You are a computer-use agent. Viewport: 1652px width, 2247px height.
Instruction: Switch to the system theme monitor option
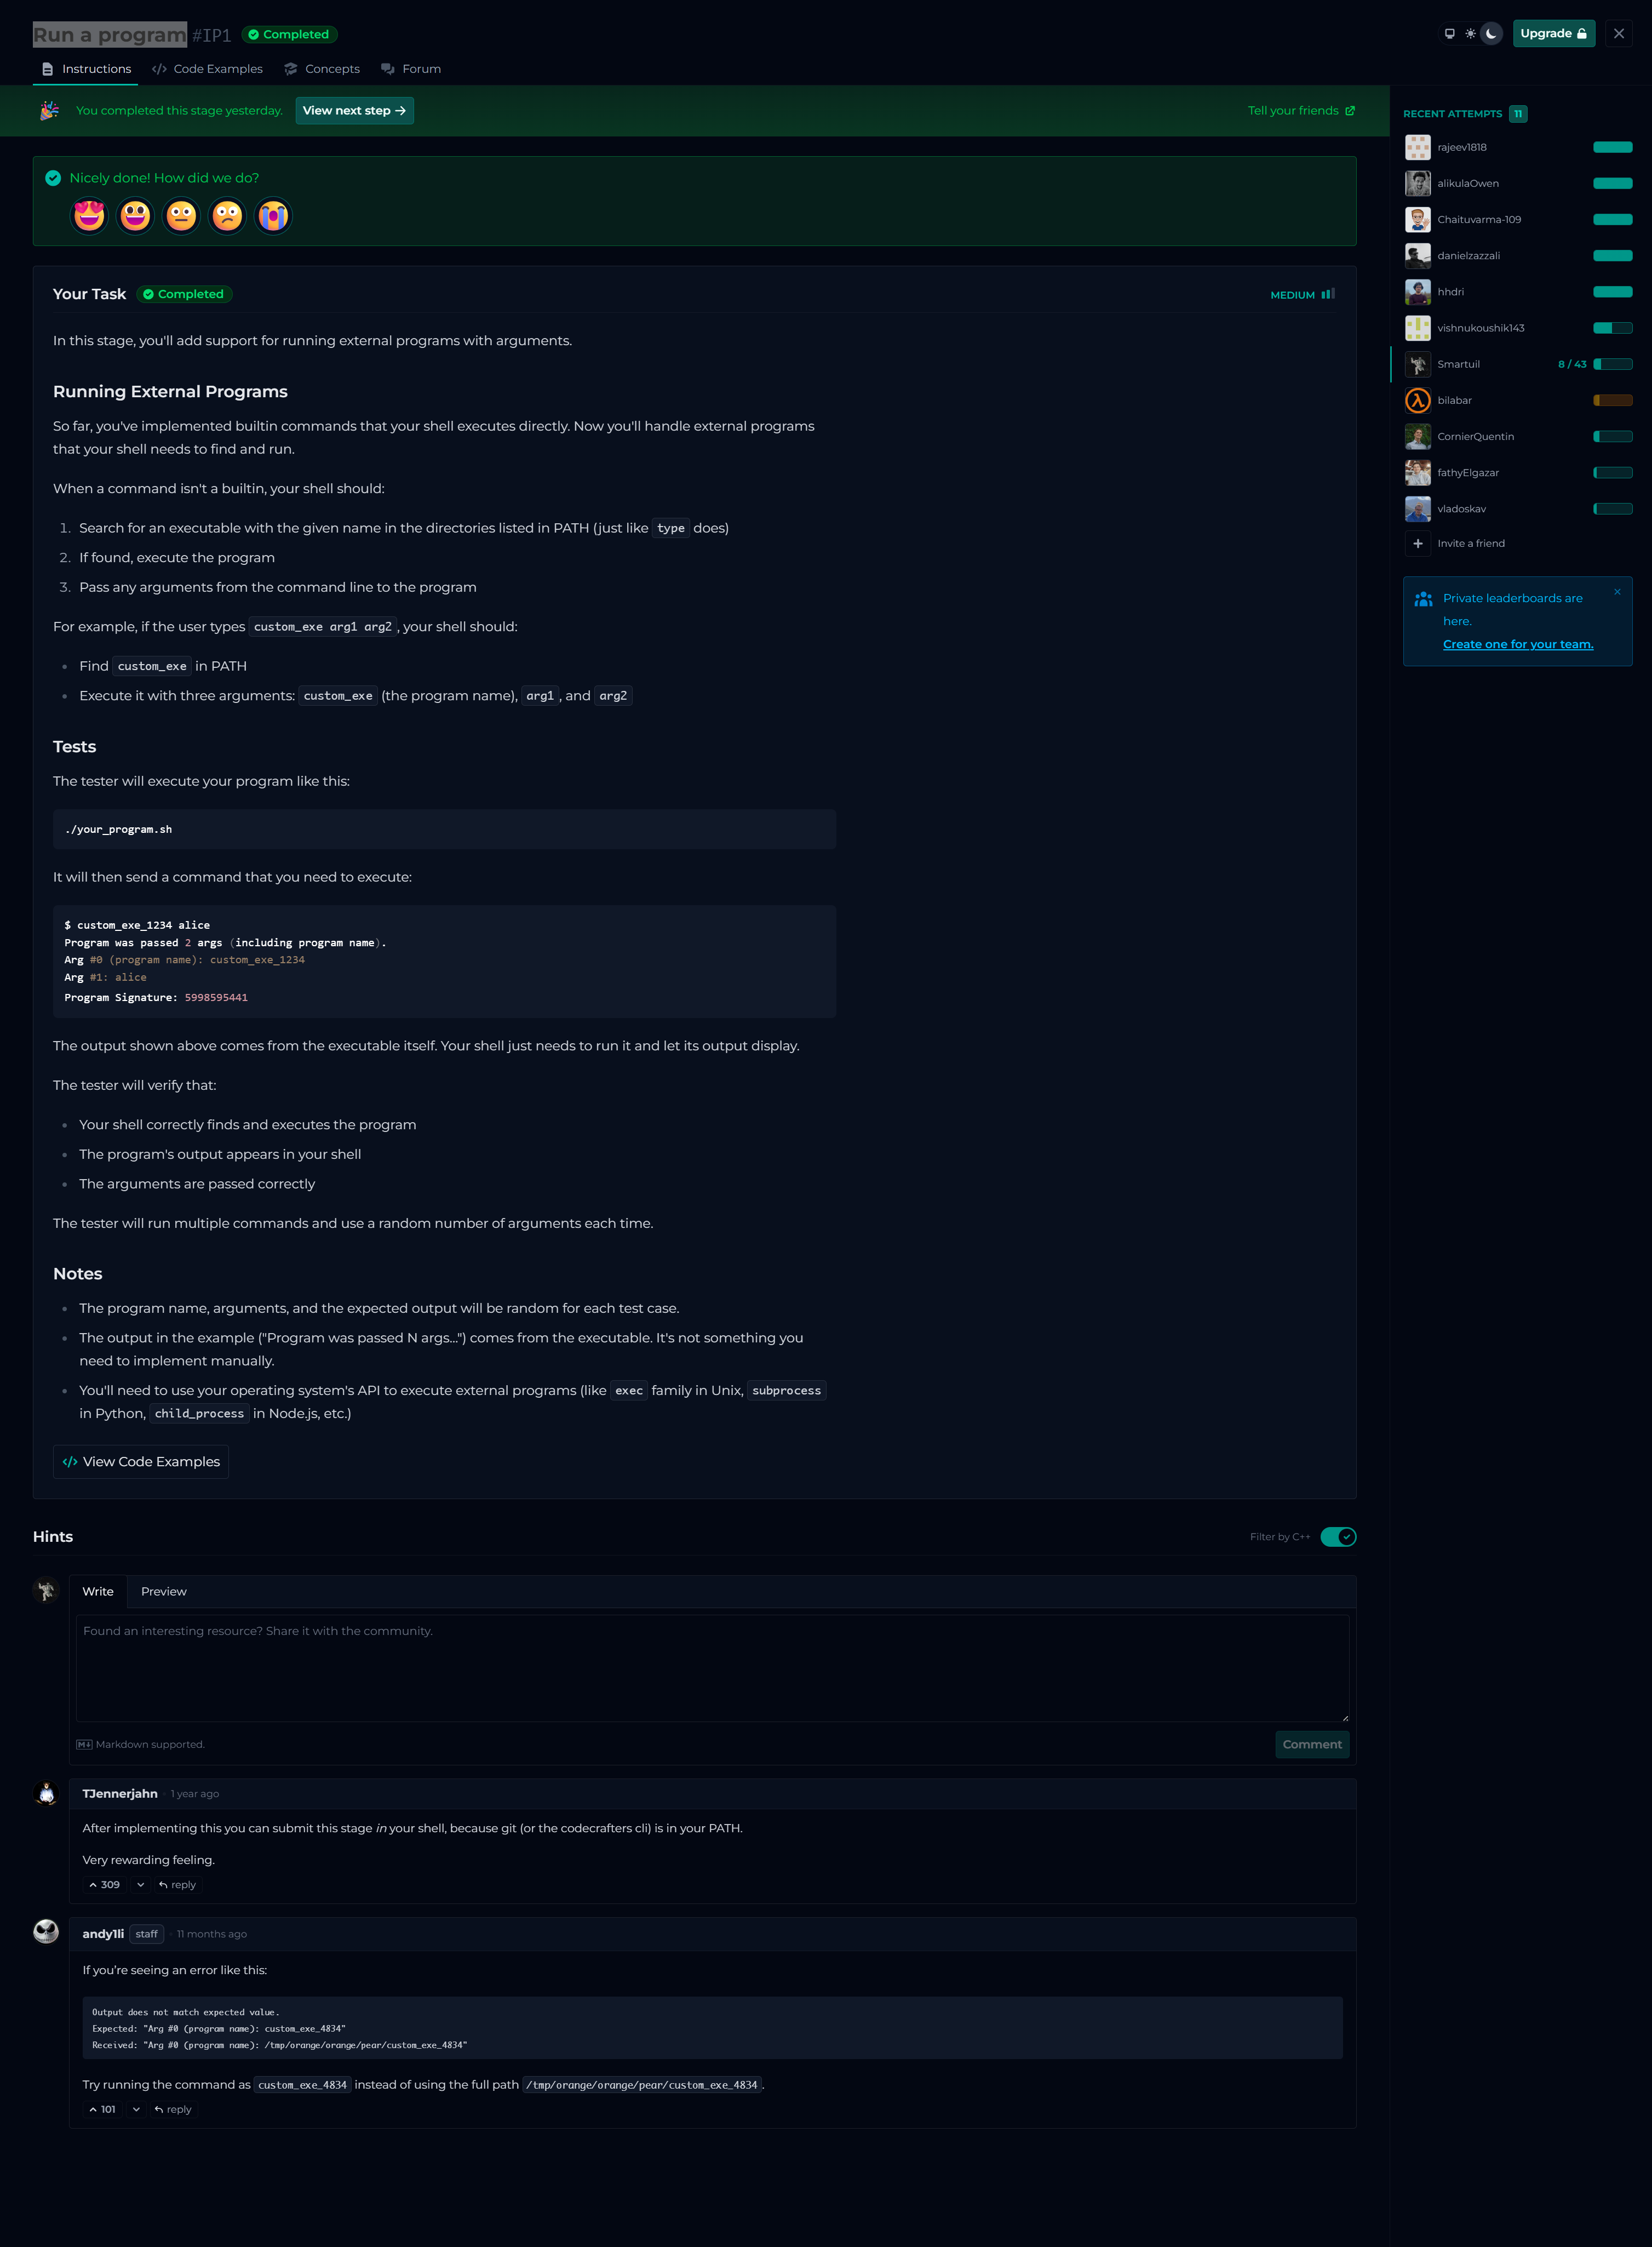coord(1449,34)
